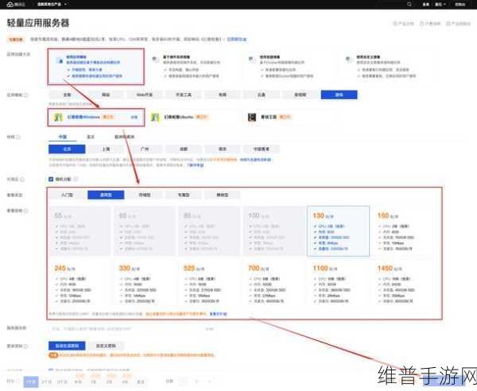This screenshot has height=391, width=477.
Task: Click the instance name input field
Action: coord(132,329)
